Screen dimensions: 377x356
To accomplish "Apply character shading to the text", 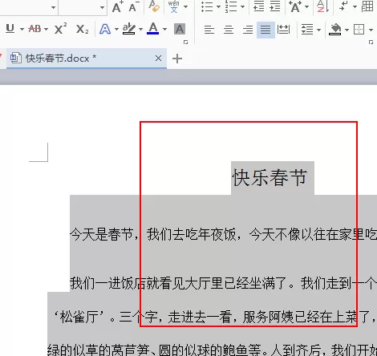I will [180, 29].
